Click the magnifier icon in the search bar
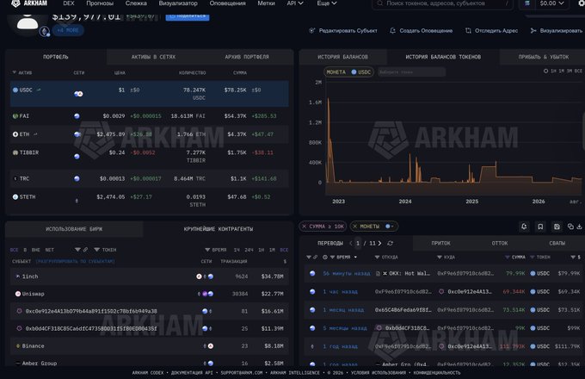Image resolution: width=585 pixels, height=379 pixels. coord(379,3)
